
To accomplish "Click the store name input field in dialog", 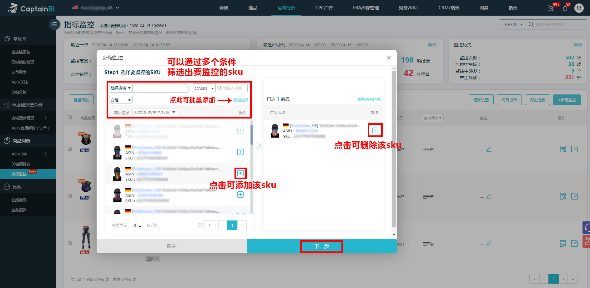I will tap(161, 88).
